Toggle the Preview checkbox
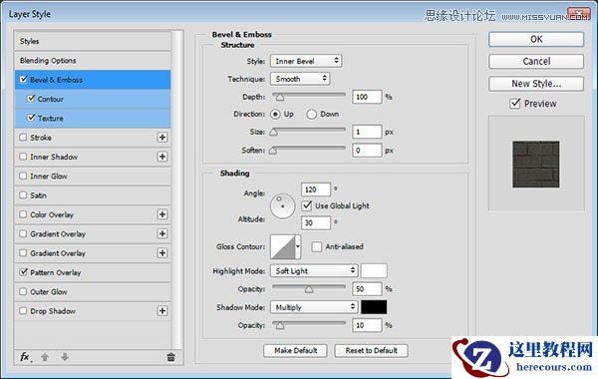 [515, 104]
